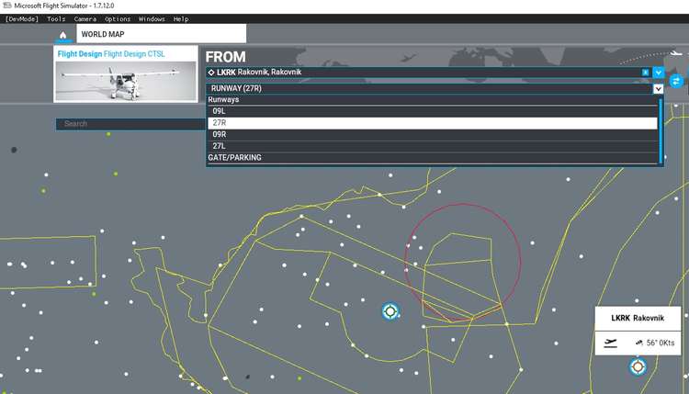This screenshot has height=394, width=689.
Task: Clear the LKRK departure airport selection
Action: 645,73
